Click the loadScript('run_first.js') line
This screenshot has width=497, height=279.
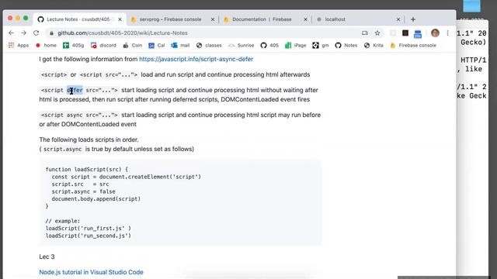pyautogui.click(x=88, y=229)
